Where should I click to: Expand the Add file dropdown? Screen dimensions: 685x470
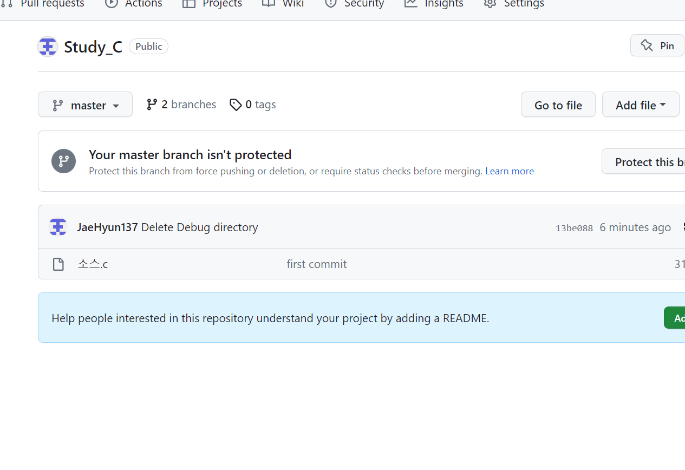tap(641, 105)
